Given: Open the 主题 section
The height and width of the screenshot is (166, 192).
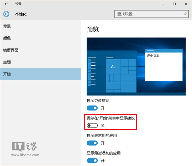Looking at the screenshot, I should 7,62.
